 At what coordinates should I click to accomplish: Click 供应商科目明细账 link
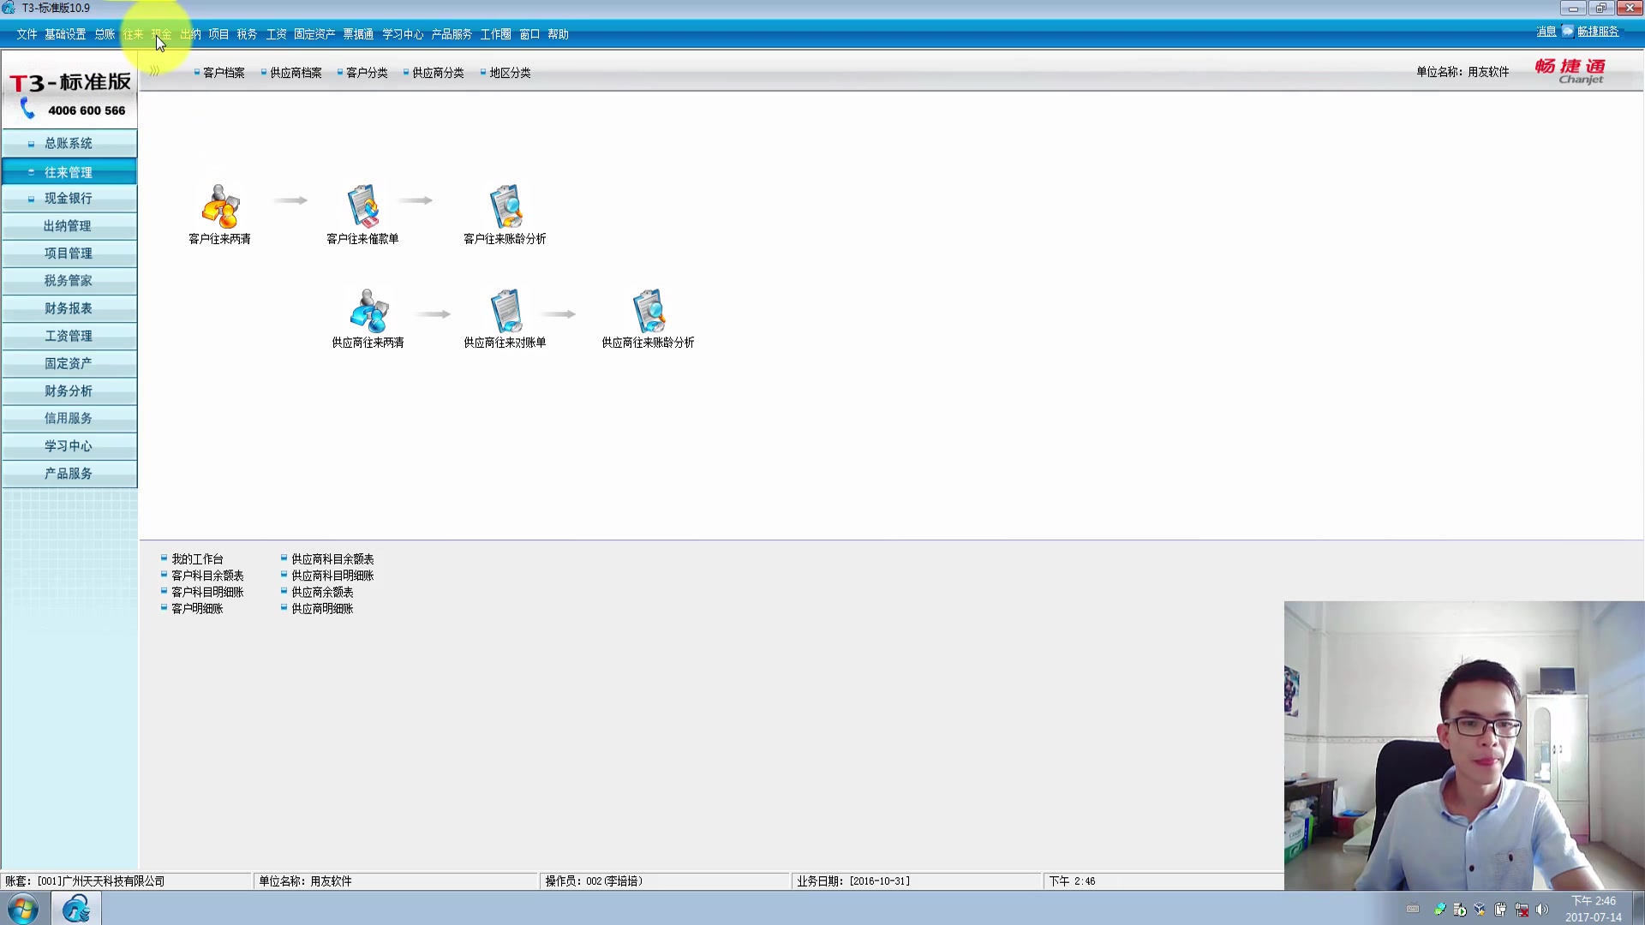[x=332, y=575]
